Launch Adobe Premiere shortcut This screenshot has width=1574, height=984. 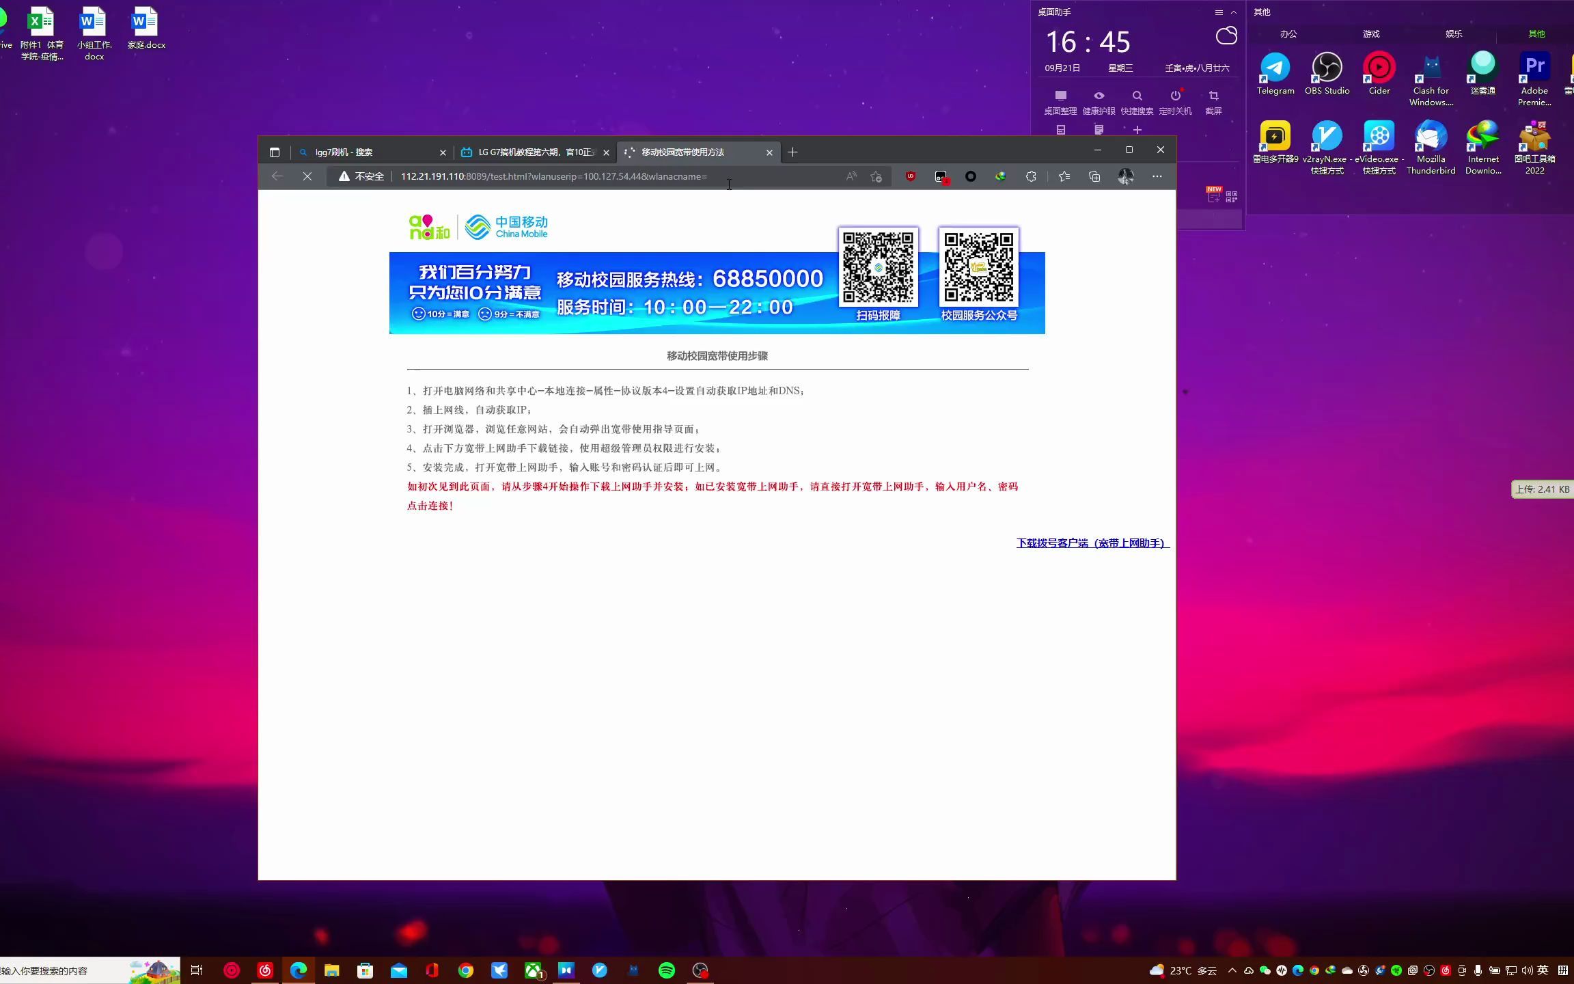point(1534,79)
